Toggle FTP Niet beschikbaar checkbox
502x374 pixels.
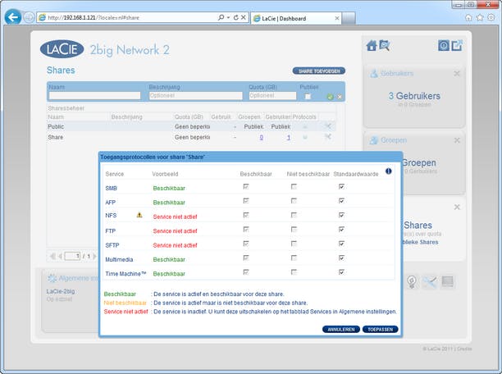pyautogui.click(x=294, y=230)
